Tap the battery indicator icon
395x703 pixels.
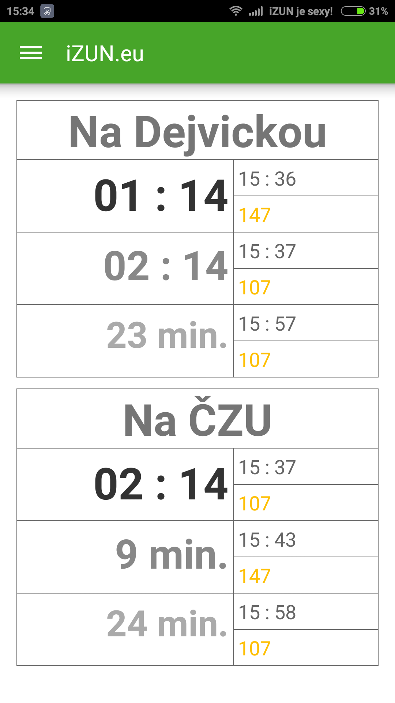click(353, 11)
